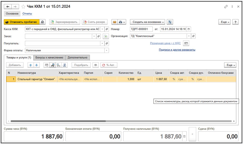Screen dimensions: 243x144
Task: Click the document movements report icon
Action: [43, 22]
